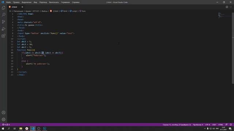Image resolution: width=234 pixels, height=131 pixels.
Task: Close the 2.html editor tab
Action: click(x=22, y=7)
